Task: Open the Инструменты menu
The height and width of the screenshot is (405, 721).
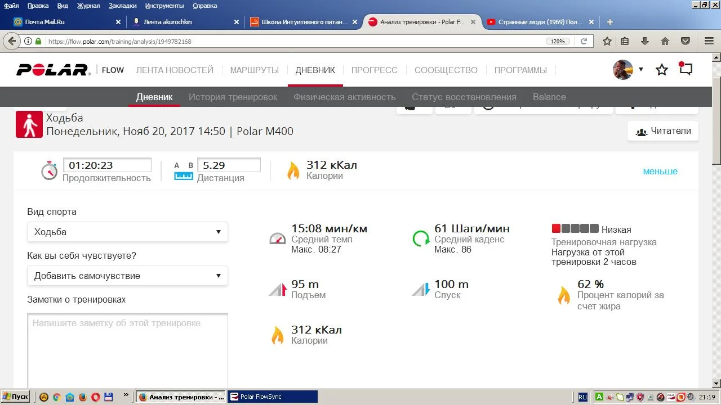Action: click(x=164, y=6)
